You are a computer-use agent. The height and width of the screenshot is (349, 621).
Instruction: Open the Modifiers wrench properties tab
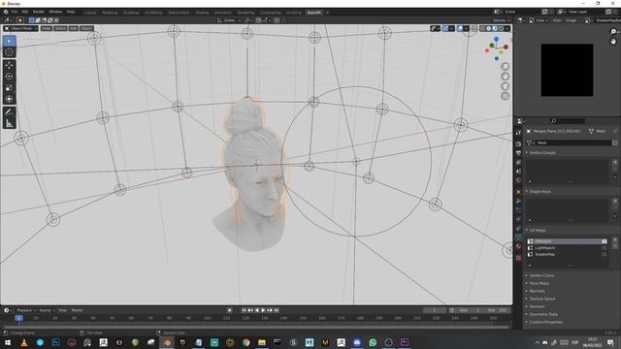coord(518,201)
